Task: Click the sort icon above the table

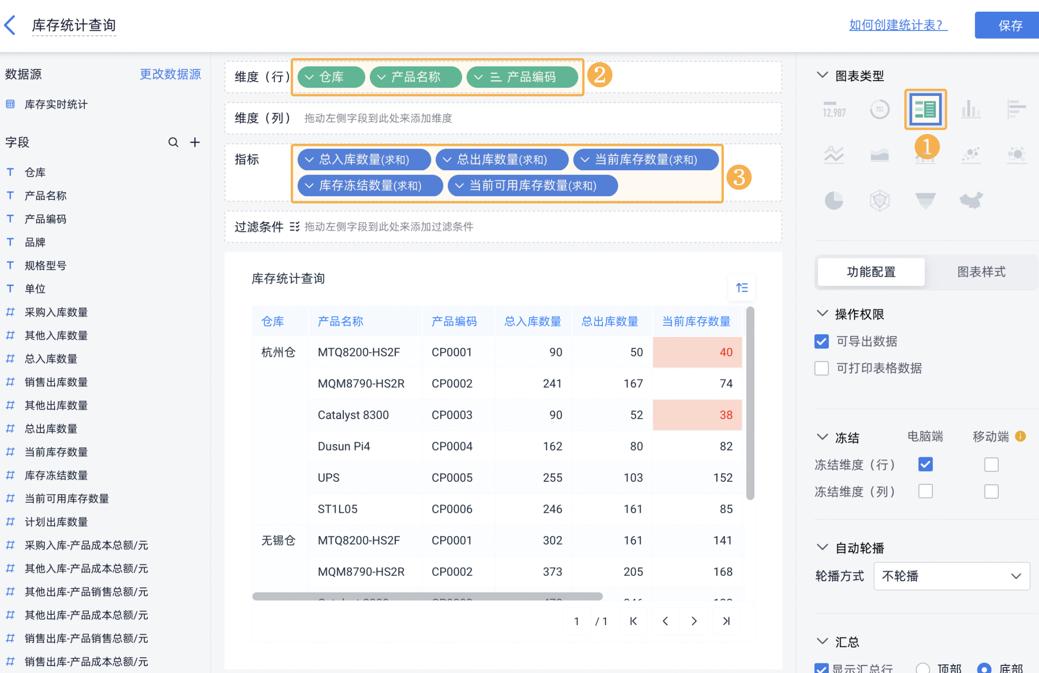Action: [742, 288]
